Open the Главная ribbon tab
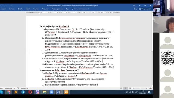The image size is (174, 98). click(3, 9)
